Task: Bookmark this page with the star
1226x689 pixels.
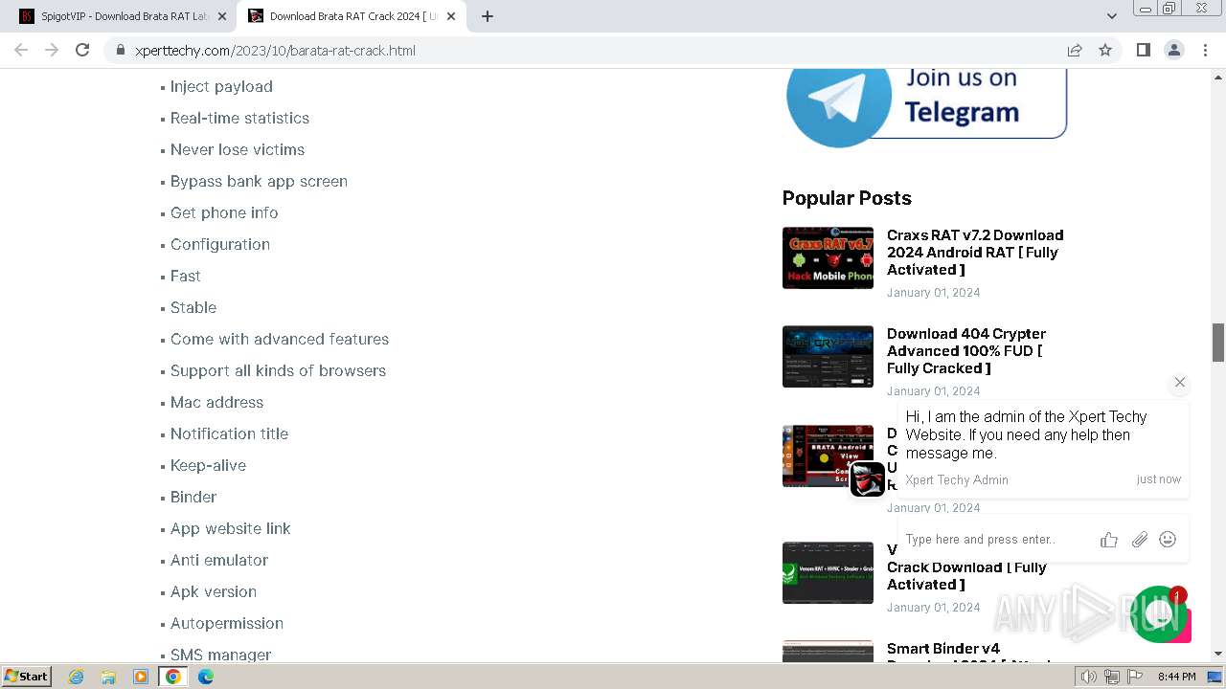Action: point(1105,50)
